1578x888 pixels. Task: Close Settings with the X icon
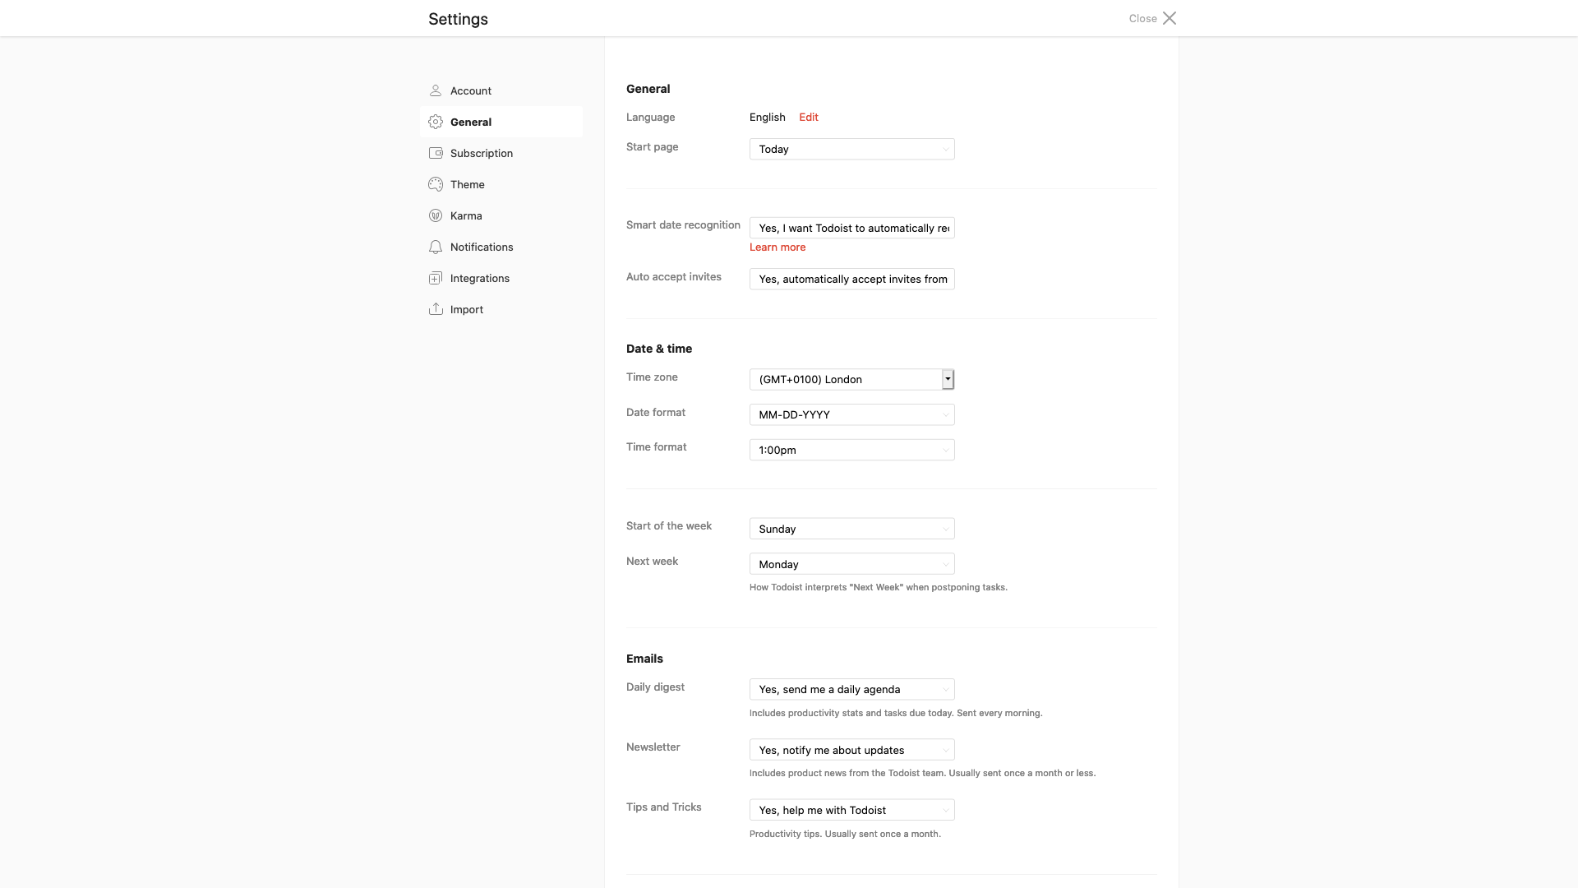[x=1170, y=18]
